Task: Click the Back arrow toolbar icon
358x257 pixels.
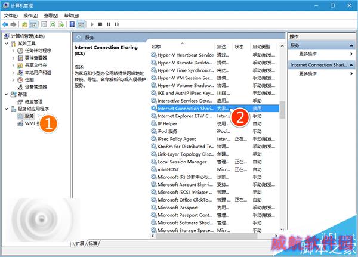Action: [x=5, y=24]
